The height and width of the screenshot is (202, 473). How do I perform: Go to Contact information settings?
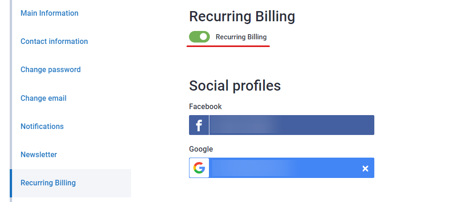[54, 42]
